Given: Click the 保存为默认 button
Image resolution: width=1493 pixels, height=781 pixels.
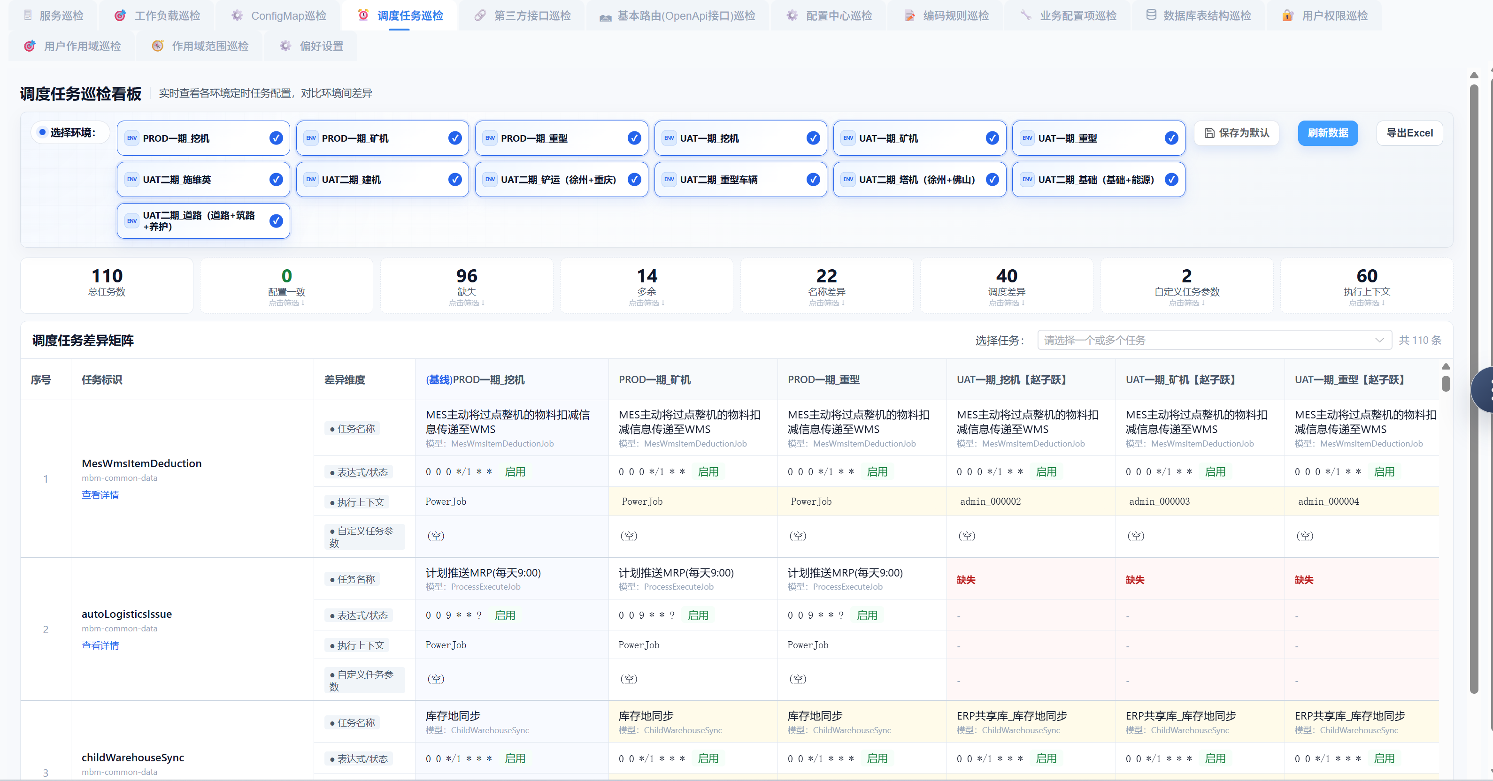Looking at the screenshot, I should (x=1237, y=133).
